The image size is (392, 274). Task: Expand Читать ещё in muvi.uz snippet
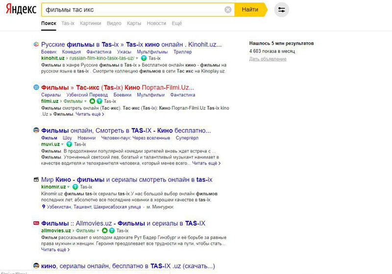pyautogui.click(x=206, y=163)
